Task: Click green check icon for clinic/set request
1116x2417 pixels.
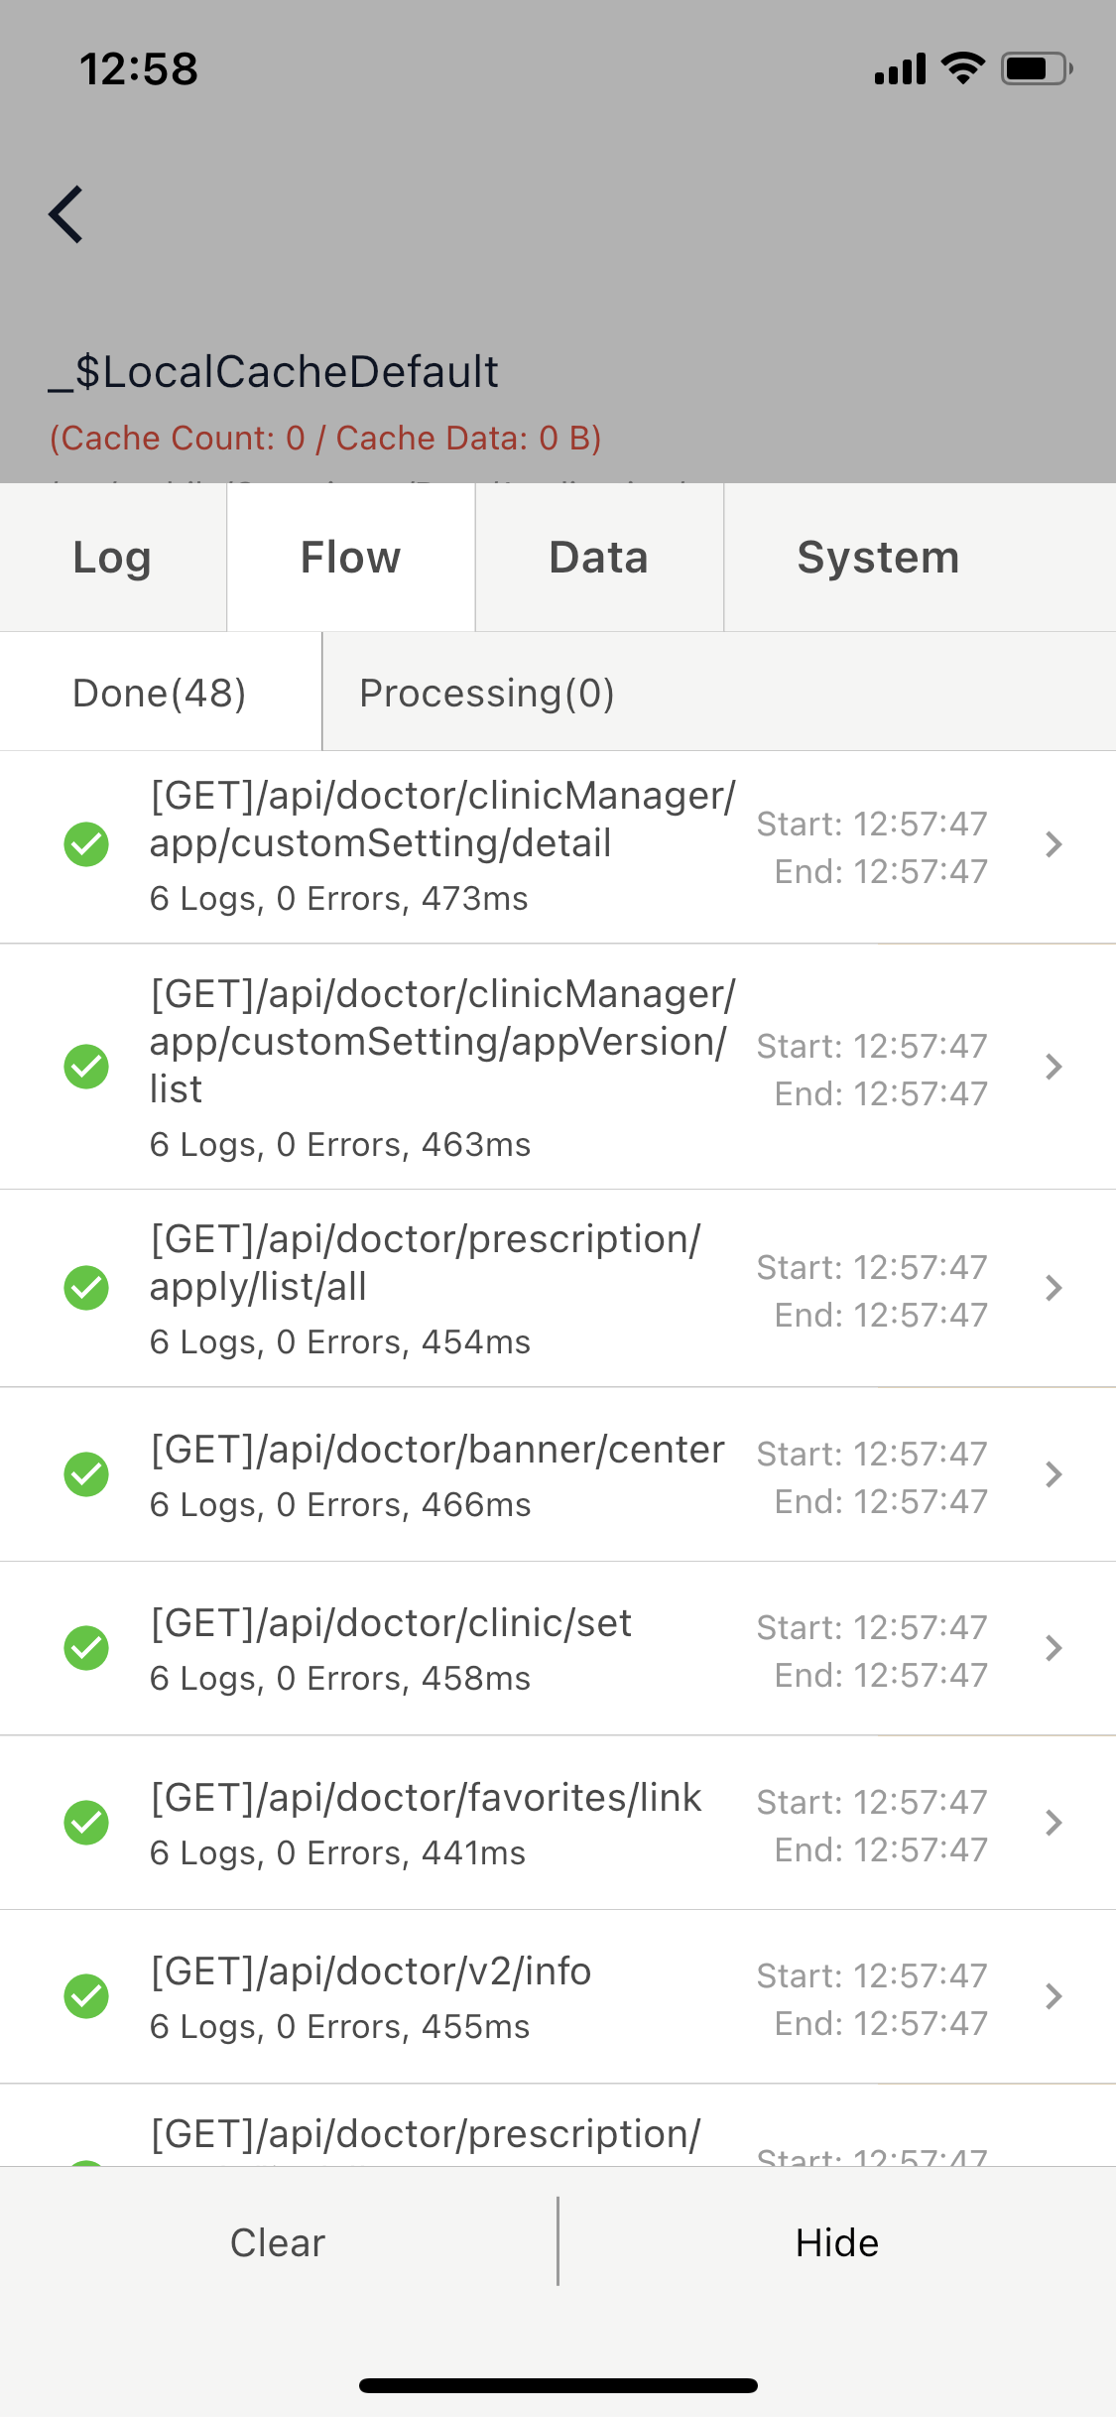Action: 86,1648
